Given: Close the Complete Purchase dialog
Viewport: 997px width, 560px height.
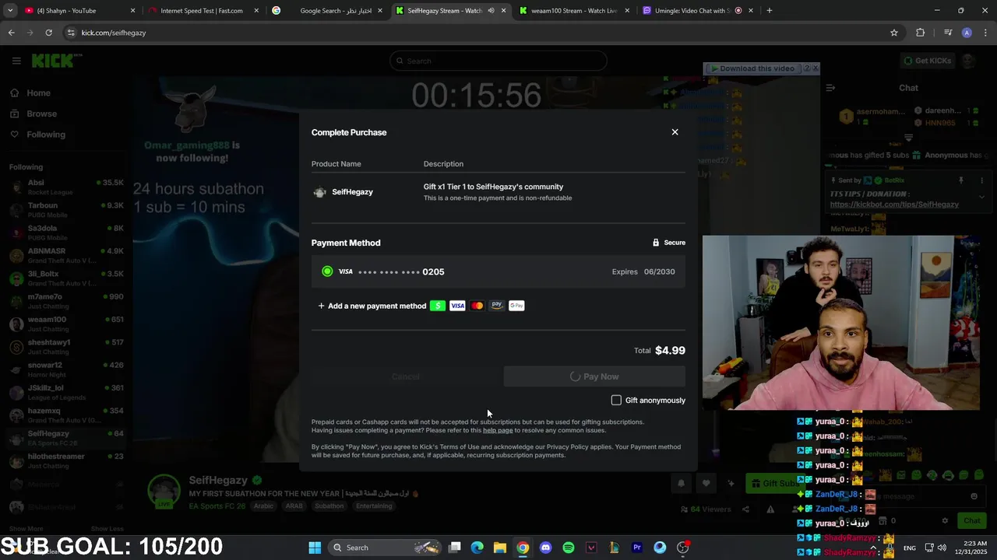Looking at the screenshot, I should click(675, 132).
